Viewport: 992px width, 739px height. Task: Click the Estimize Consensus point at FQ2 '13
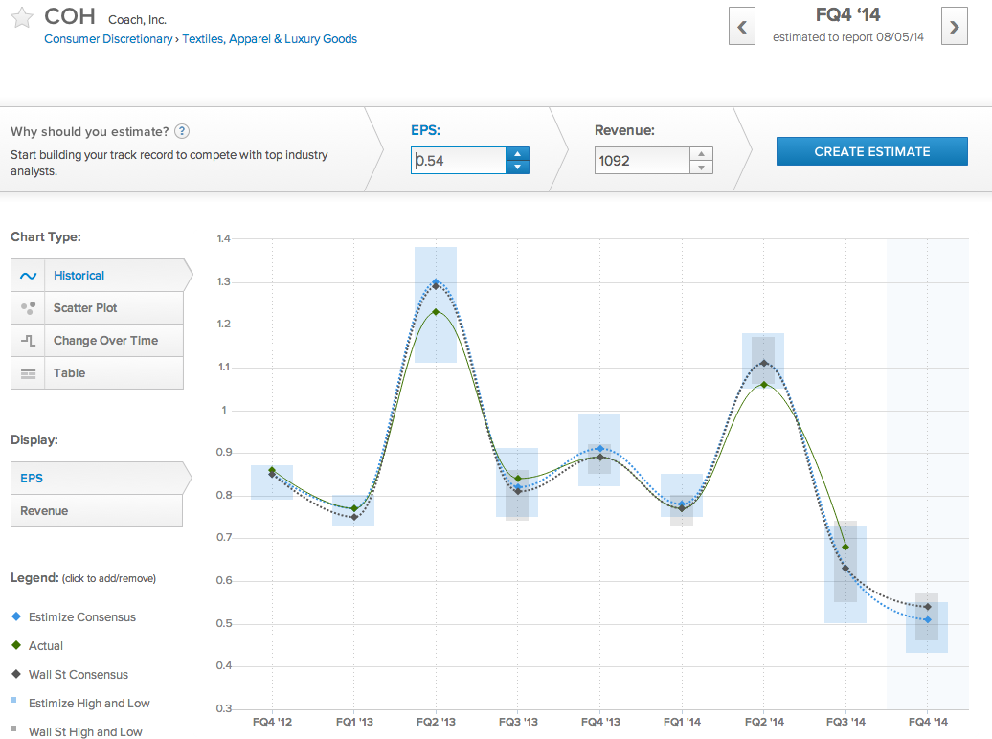[436, 281]
